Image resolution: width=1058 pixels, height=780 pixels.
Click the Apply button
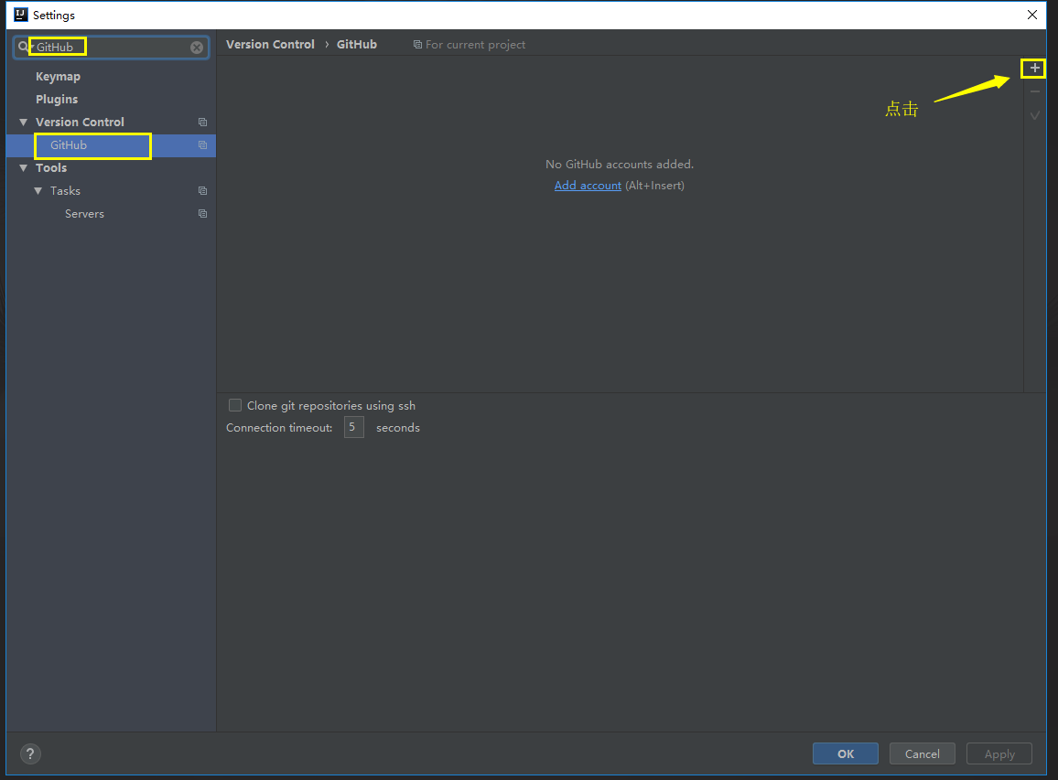(x=999, y=753)
